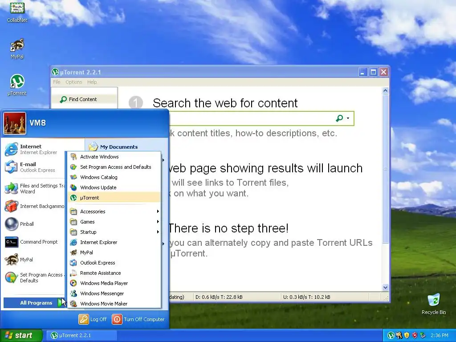
Task: Launch µTorrent from All Programs list
Action: (x=114, y=197)
